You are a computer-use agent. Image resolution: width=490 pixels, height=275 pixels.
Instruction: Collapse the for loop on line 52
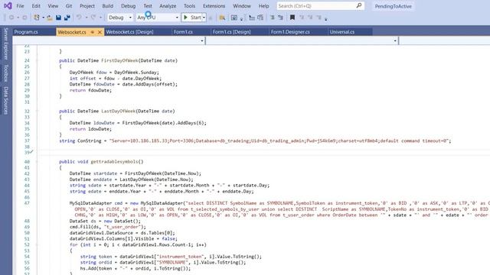37,244
